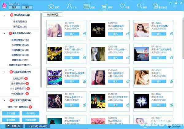
Task: Switch to 直播大厅 bottom tab
Action: (14, 126)
